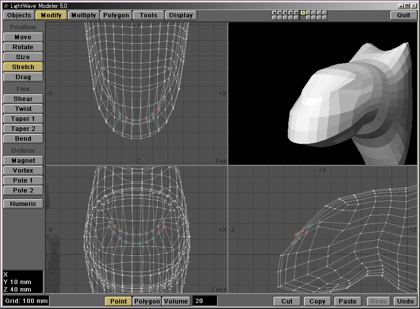Activate the Magnet deform tool
The width and height of the screenshot is (420, 309).
point(23,161)
